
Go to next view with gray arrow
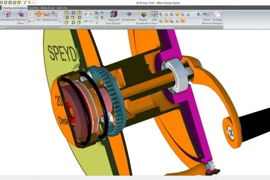click(91, 21)
